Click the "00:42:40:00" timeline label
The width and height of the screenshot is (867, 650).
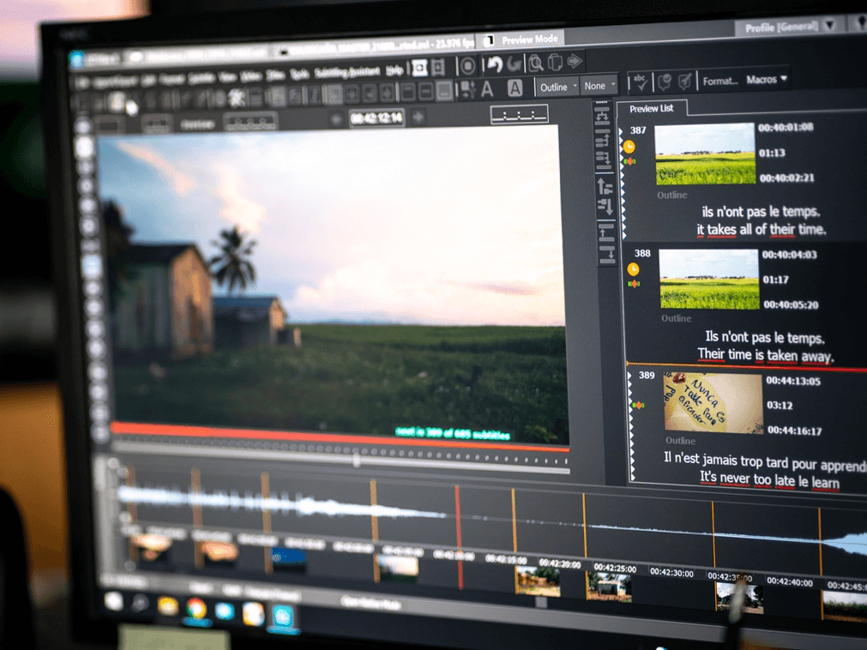pyautogui.click(x=789, y=581)
